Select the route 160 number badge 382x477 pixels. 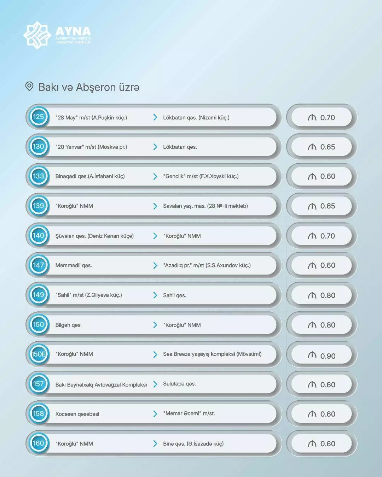pyautogui.click(x=38, y=443)
